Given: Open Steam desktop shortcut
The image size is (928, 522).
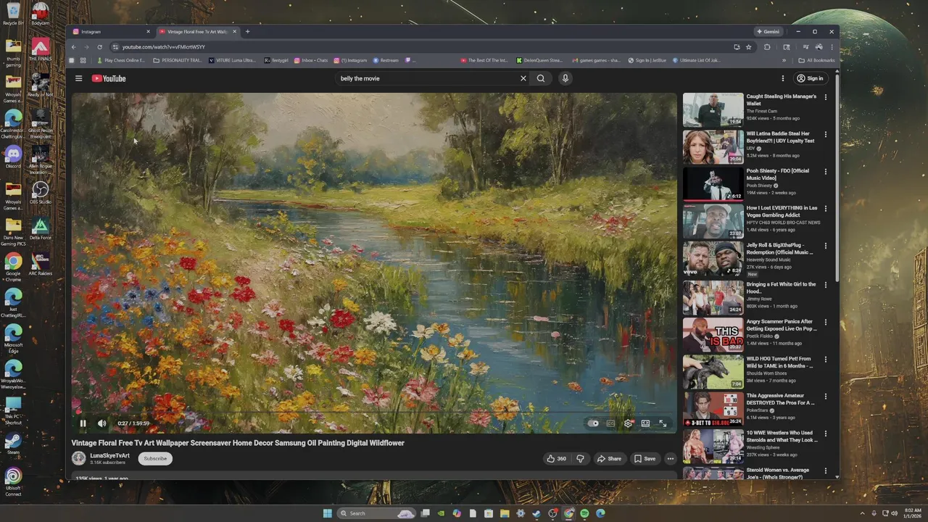Looking at the screenshot, I should point(13,443).
